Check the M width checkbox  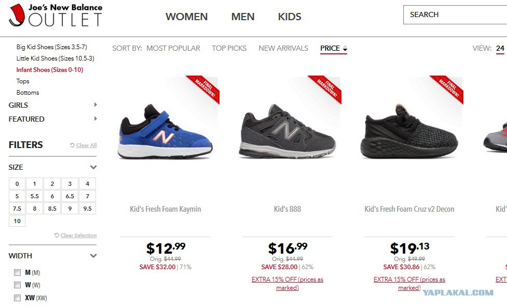(x=17, y=272)
